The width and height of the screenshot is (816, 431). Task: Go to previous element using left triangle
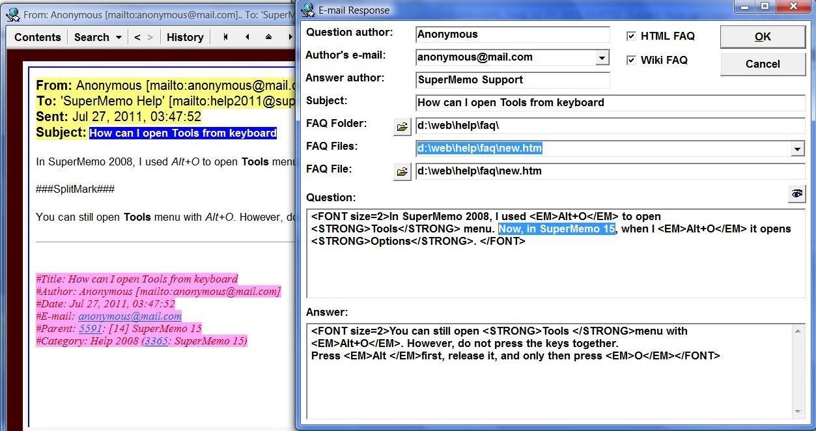pos(247,37)
